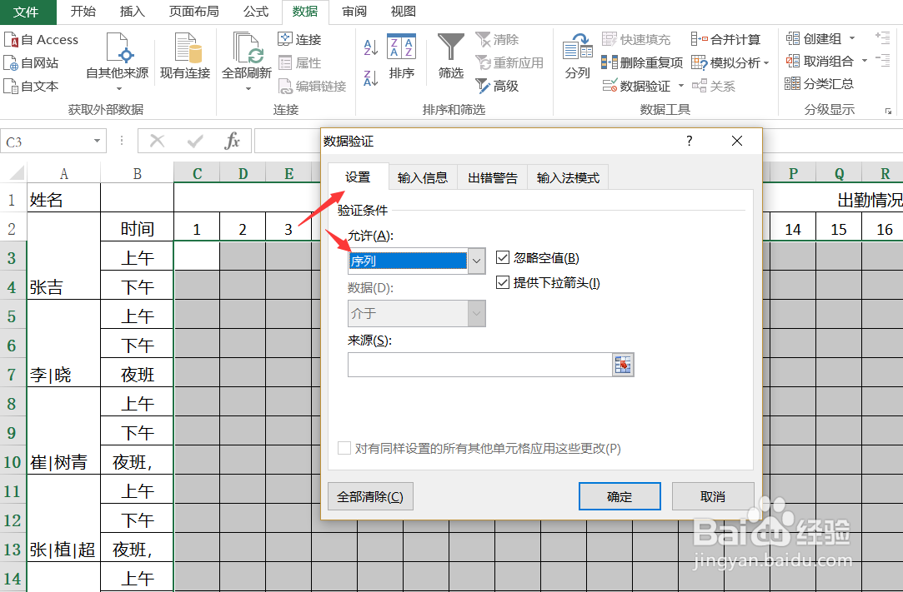Open data from Access icon
Screen dimensions: 903x592
[x=42, y=38]
